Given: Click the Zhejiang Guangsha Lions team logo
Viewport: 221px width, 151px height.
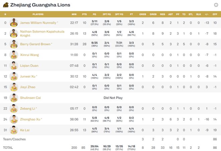Looking at the screenshot, I should pyautogui.click(x=6, y=5).
